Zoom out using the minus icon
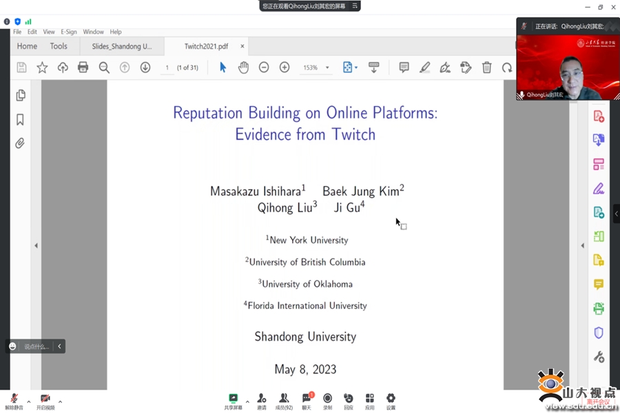This screenshot has height=413, width=620. pyautogui.click(x=264, y=67)
